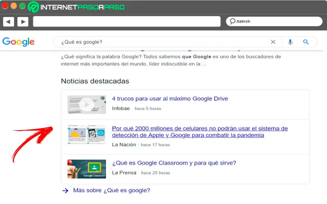Click the 'La Prensa' source label
Image resolution: width=327 pixels, height=204 pixels.
124,173
